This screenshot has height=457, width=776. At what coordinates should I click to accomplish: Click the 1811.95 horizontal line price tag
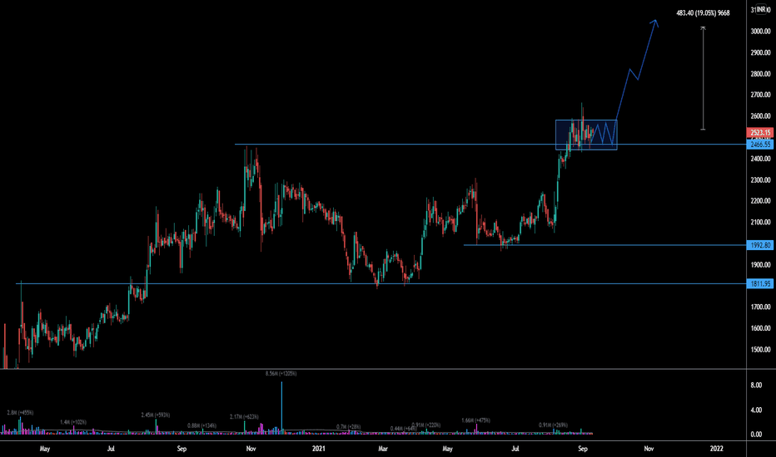(759, 283)
